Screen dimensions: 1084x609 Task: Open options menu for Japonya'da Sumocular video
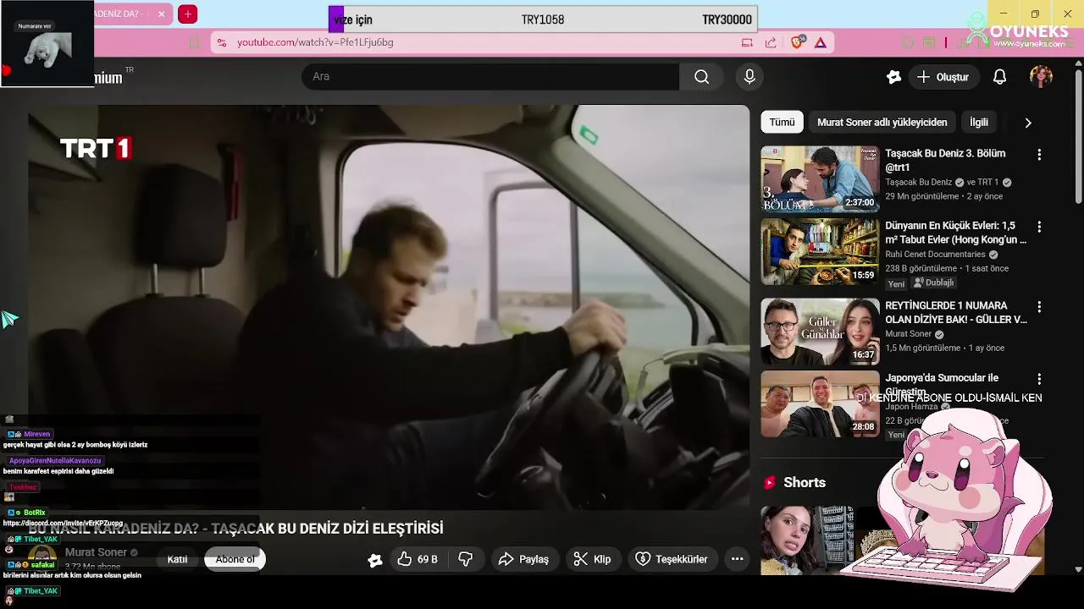tap(1039, 380)
